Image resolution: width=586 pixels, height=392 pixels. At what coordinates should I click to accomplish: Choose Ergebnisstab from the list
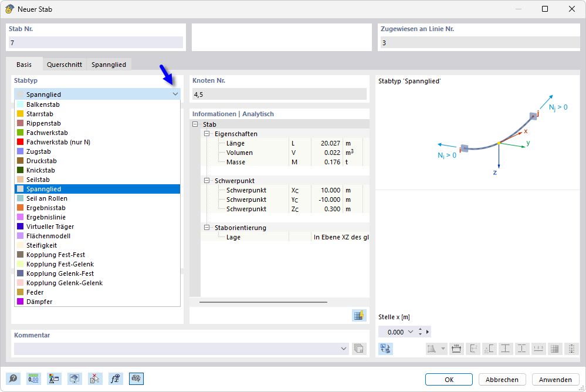(x=97, y=208)
